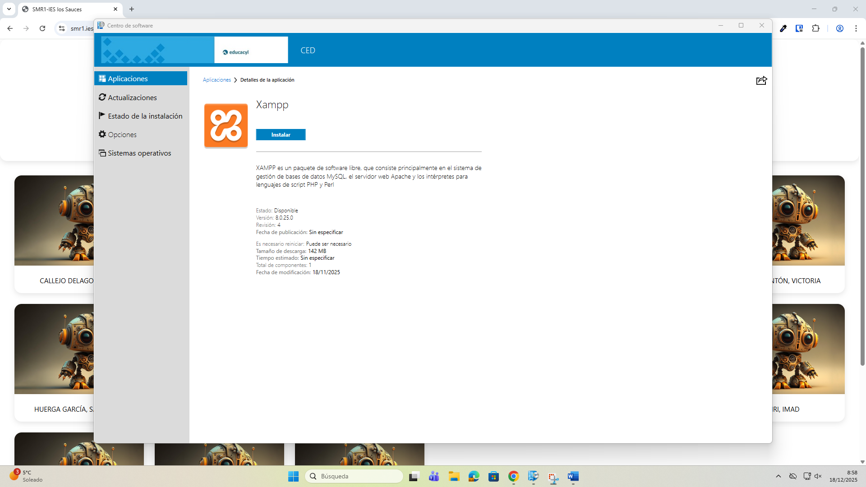Open the browser Extensions puzzle icon
Viewport: 866px width, 487px height.
[x=816, y=28]
